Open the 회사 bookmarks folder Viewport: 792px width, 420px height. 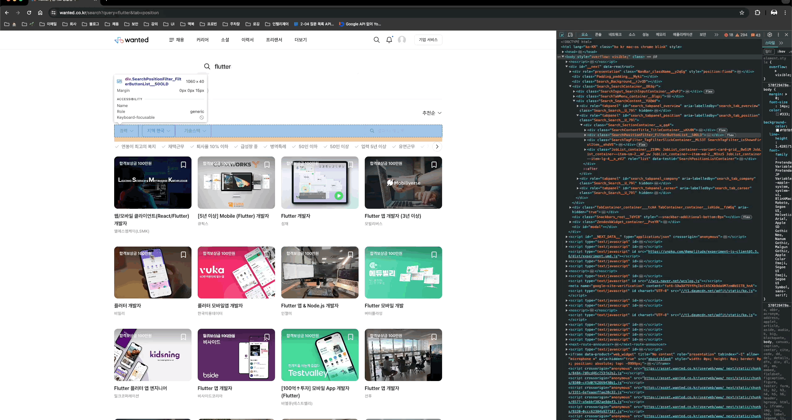70,24
